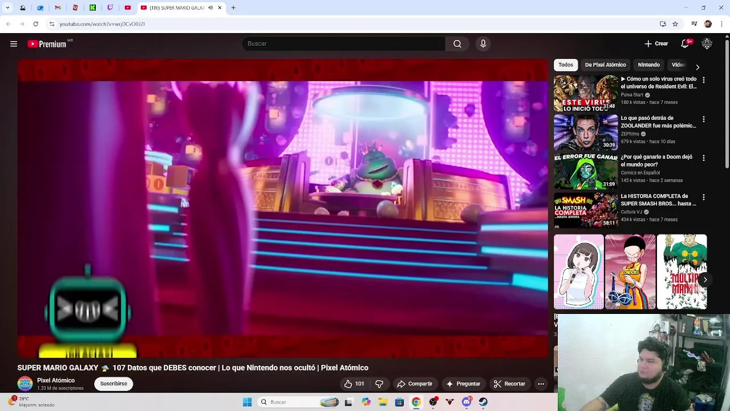730x411 pixels.
Task: Close the Super Mario Galaxy tab
Action: [220, 8]
